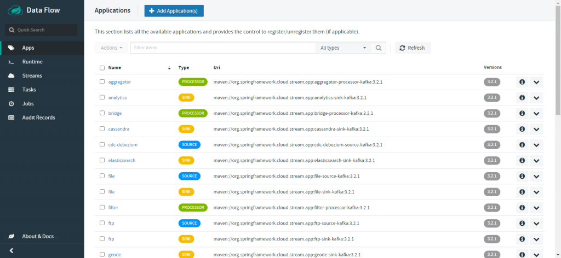Show info for the elasticsearch app
Screen dimensions: 561x258
(522, 160)
